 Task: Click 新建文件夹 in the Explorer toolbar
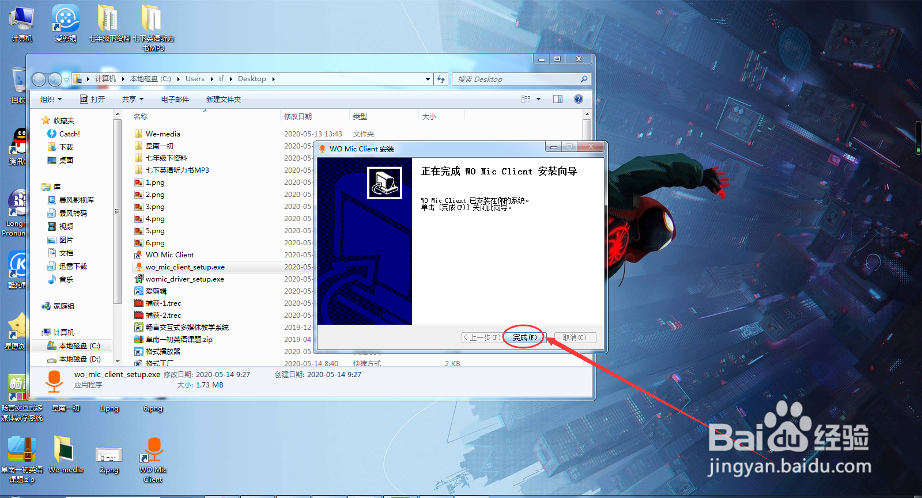(224, 99)
